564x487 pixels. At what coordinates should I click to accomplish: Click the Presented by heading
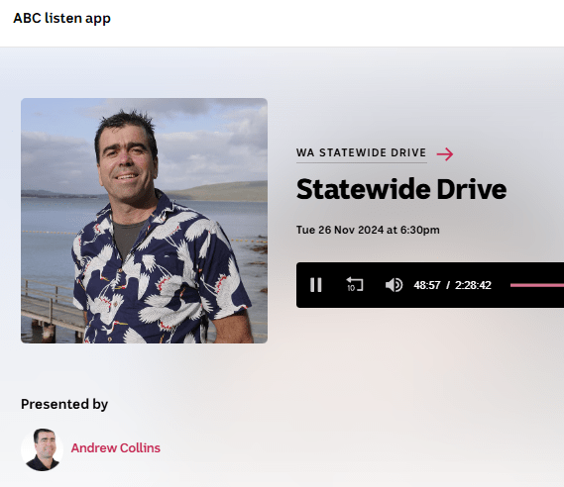click(x=64, y=405)
